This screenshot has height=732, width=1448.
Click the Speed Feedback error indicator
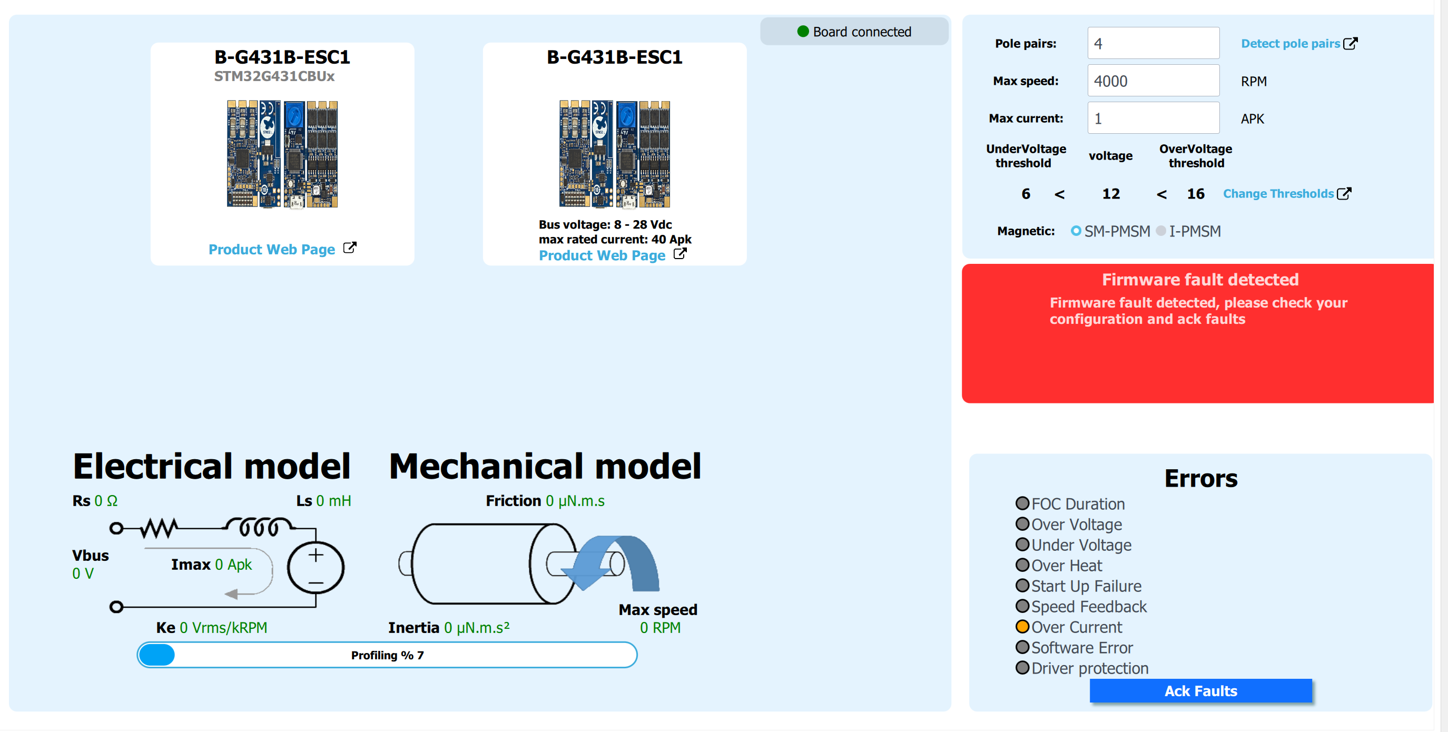click(x=1022, y=606)
